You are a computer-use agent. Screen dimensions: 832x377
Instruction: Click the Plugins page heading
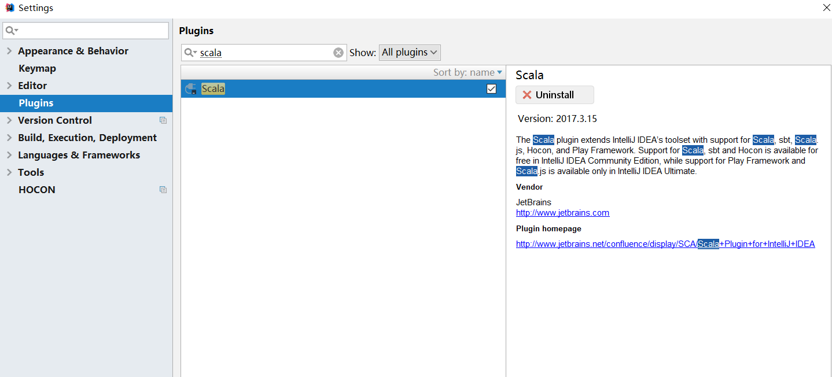(196, 31)
